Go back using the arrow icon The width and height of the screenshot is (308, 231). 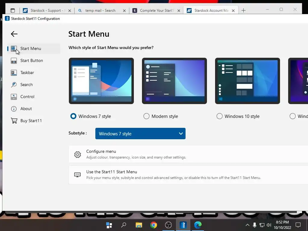coord(14,34)
